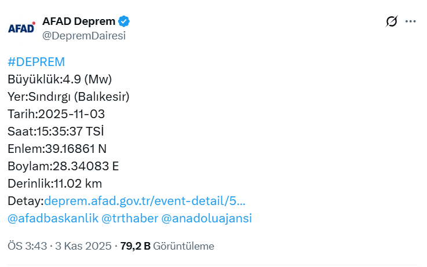Click the Yer:Sındırgı (Balıkesir) text line

tap(68, 97)
